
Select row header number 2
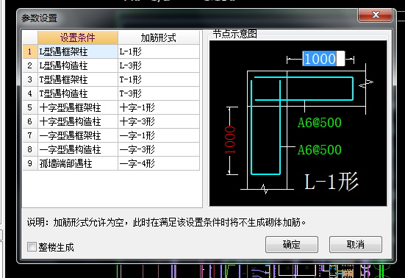click(x=30, y=65)
